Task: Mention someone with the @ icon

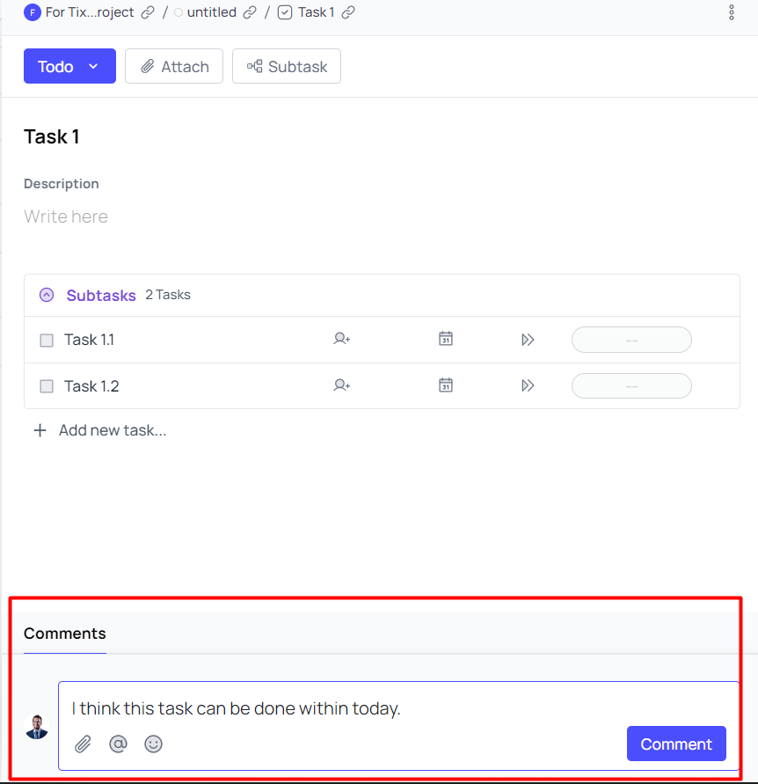Action: [x=118, y=744]
